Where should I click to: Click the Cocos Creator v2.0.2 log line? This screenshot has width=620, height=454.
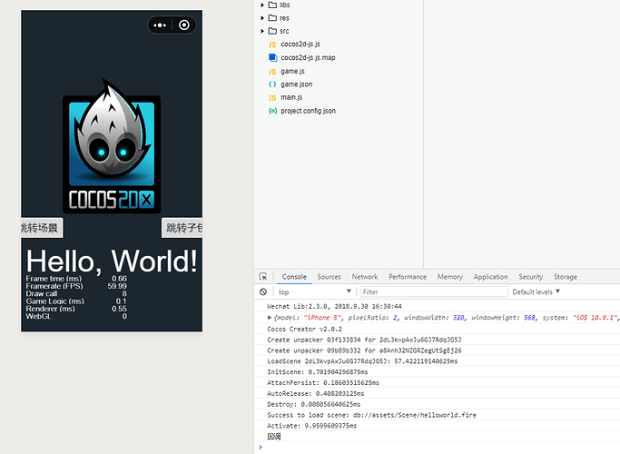(304, 329)
